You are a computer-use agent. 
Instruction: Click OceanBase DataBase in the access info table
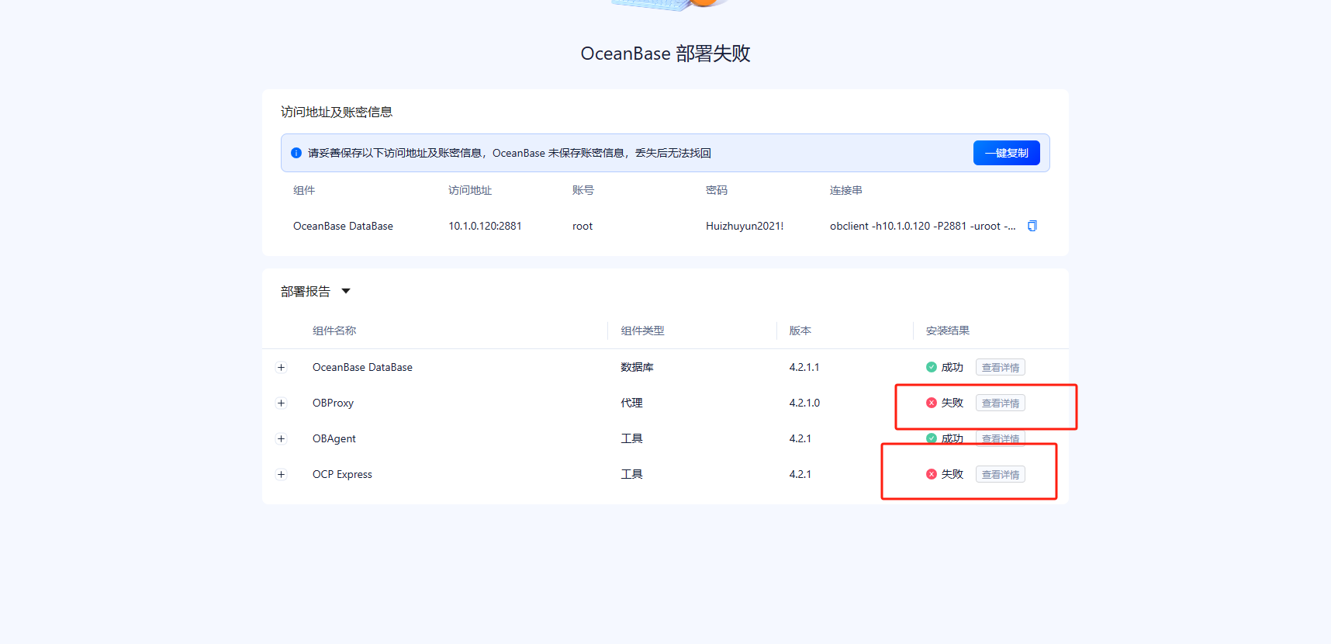(343, 226)
